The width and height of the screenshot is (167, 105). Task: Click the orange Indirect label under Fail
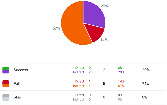[78, 86]
